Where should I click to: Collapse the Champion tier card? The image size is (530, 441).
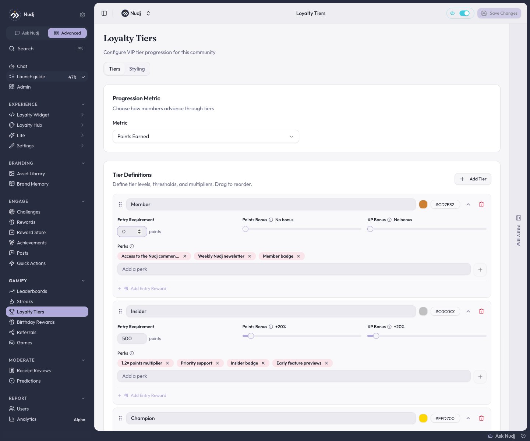[x=468, y=418]
